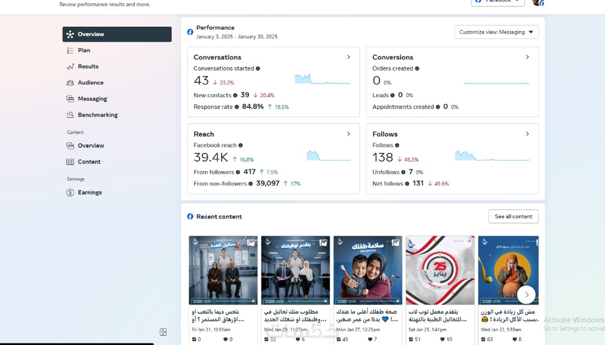
Task: Click info icon next to Appointments created
Action: (438, 107)
